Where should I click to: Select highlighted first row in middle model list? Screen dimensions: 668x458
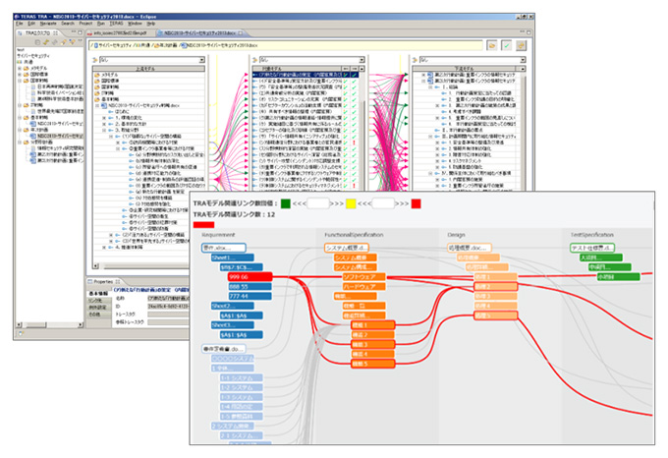click(x=306, y=75)
